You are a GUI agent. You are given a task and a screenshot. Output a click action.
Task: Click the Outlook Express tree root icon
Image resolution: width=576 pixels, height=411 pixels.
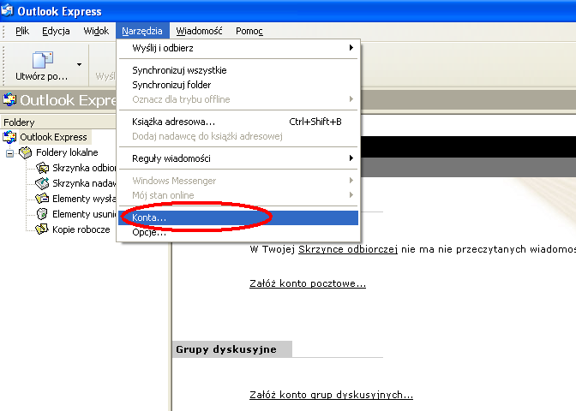9,137
